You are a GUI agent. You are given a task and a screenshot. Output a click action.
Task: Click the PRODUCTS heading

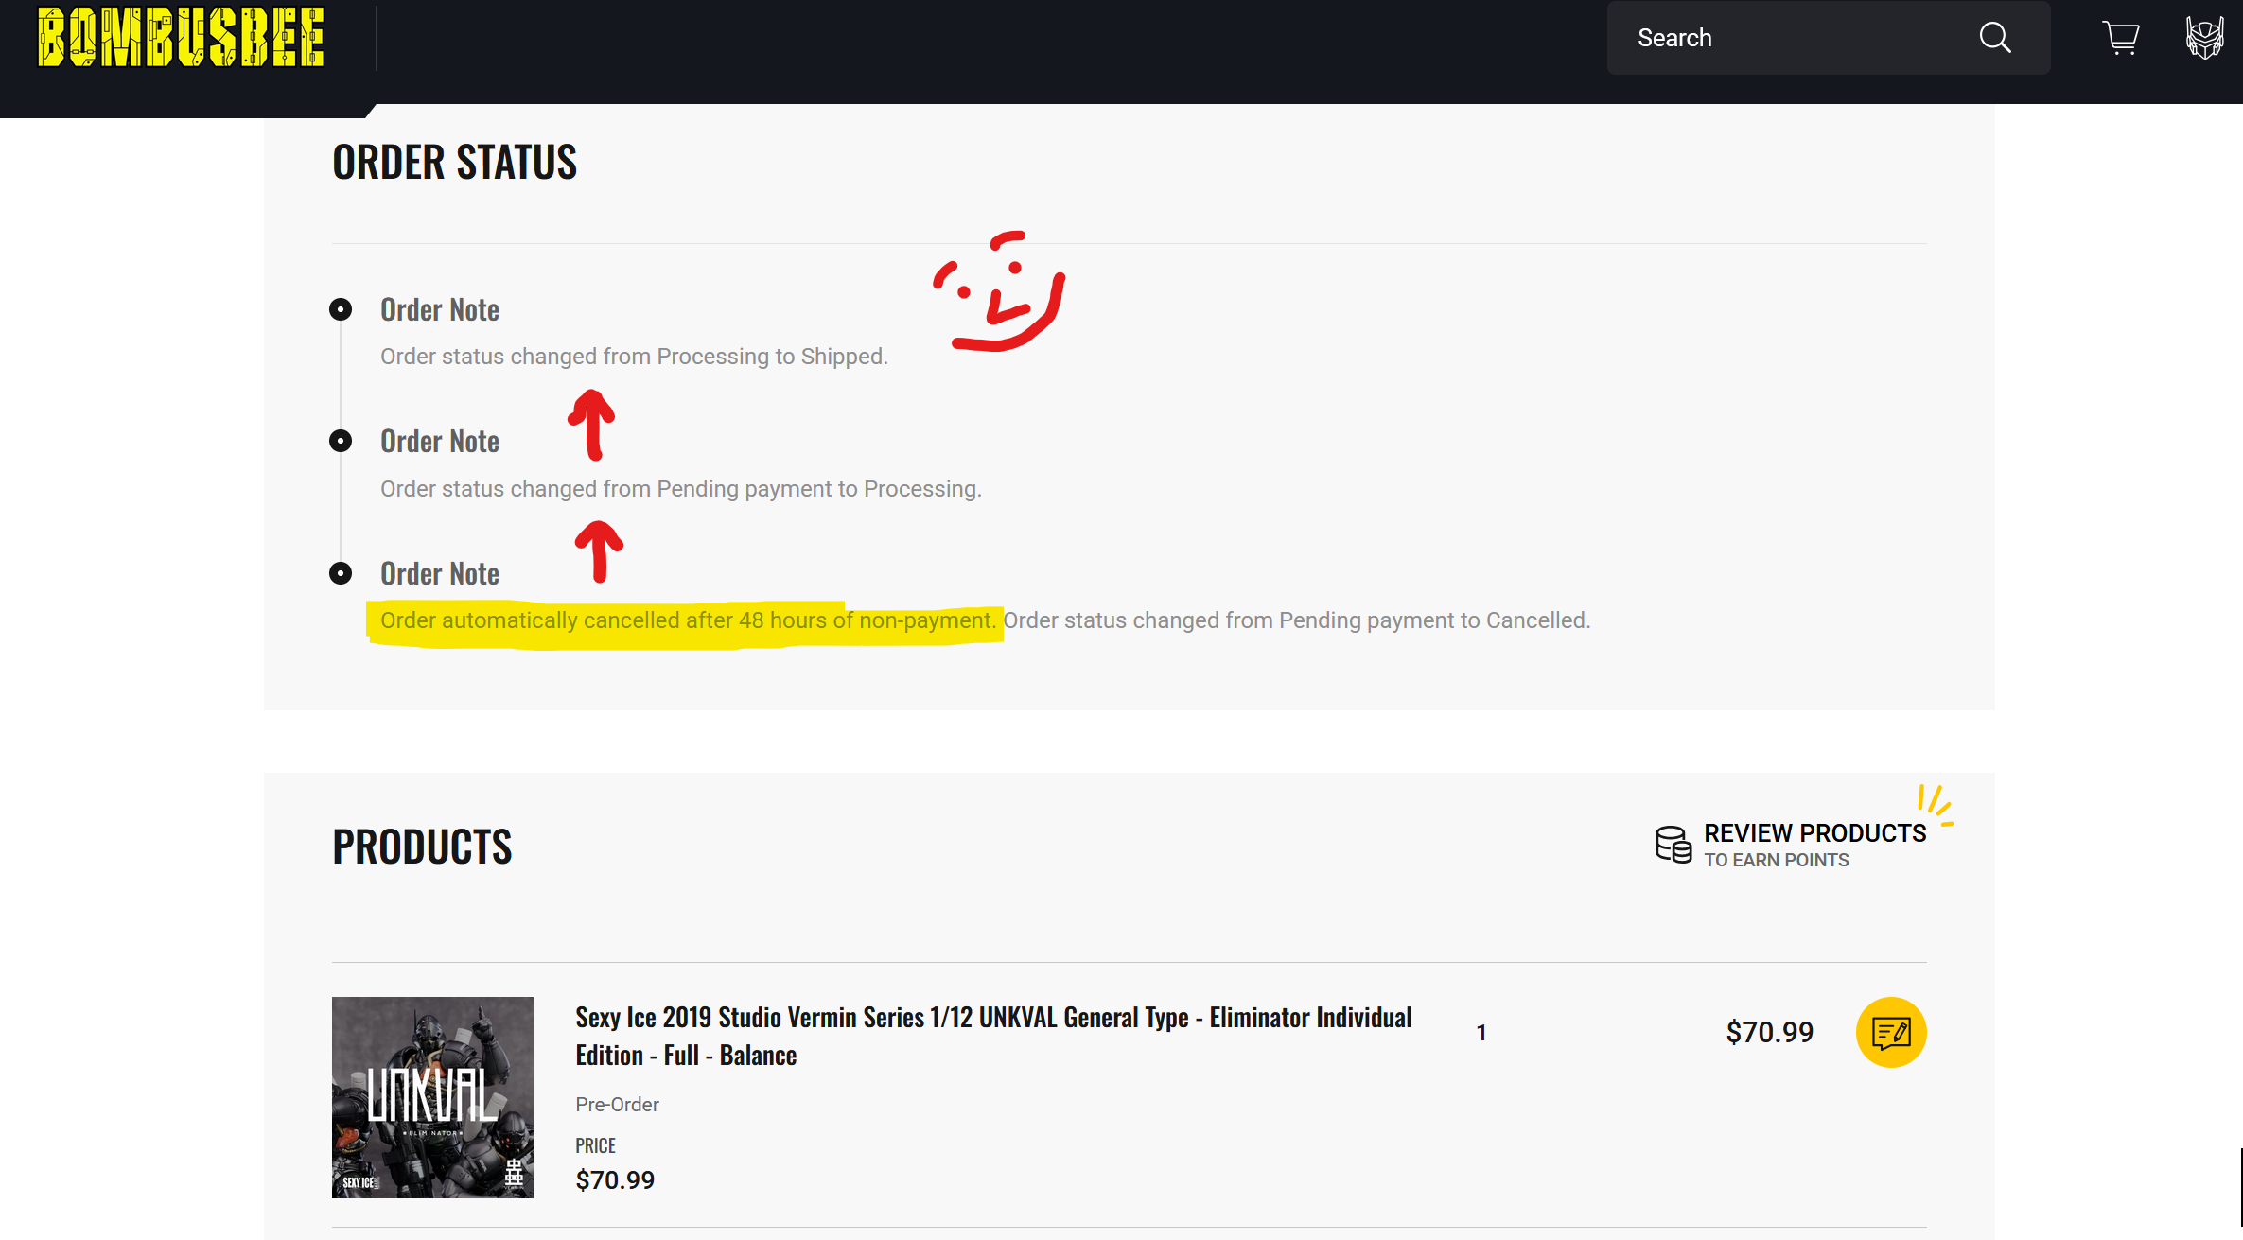(422, 847)
